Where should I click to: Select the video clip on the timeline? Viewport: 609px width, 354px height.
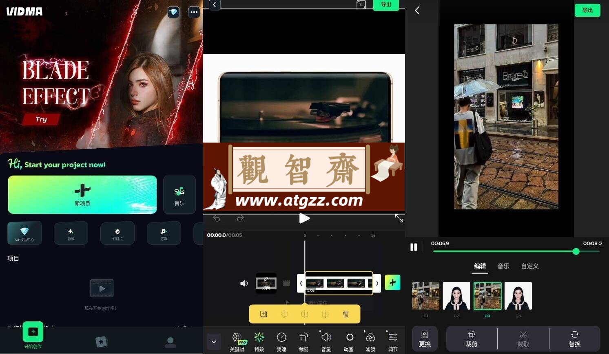point(339,283)
